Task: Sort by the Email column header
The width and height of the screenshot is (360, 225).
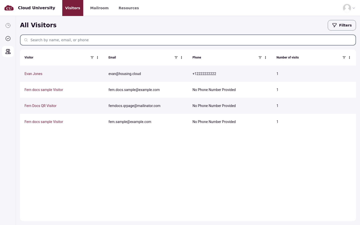Action: pyautogui.click(x=112, y=57)
